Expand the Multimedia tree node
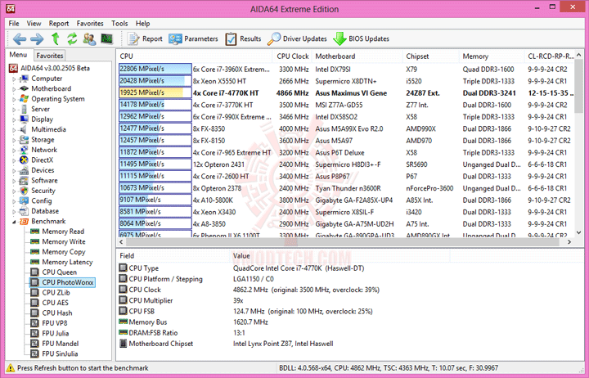The width and height of the screenshot is (589, 378). point(14,129)
